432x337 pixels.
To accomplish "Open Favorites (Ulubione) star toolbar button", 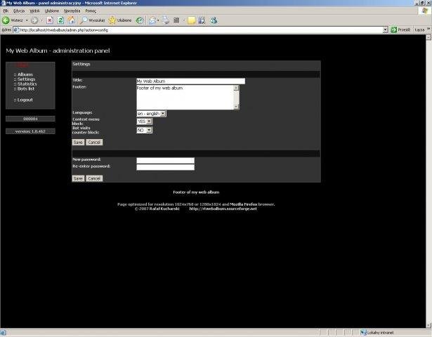I will click(120, 20).
